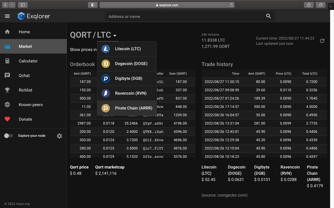334x208 pixels.
Task: Open the Richlist page
Action: [x=33, y=90]
